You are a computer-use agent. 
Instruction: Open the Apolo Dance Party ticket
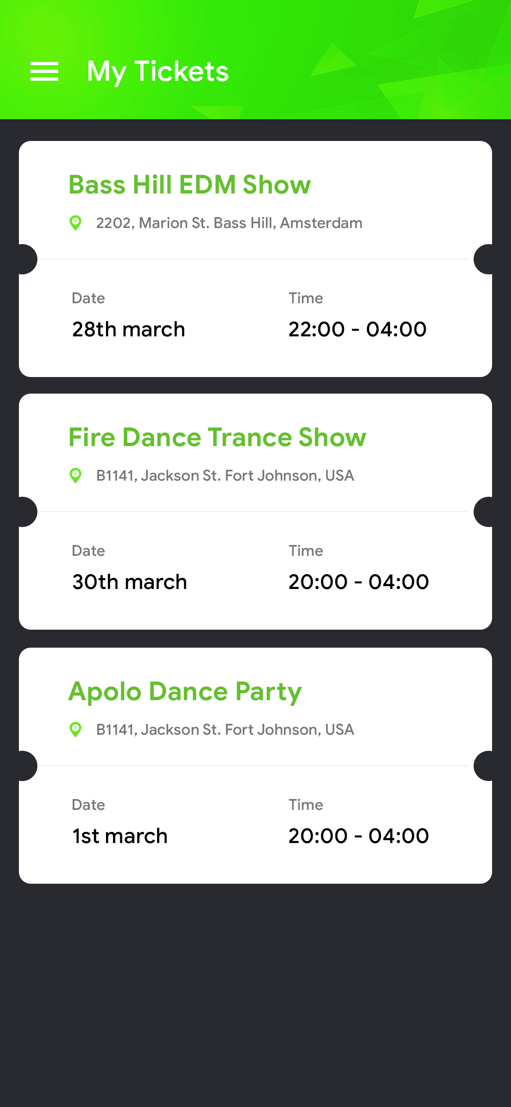click(x=255, y=765)
